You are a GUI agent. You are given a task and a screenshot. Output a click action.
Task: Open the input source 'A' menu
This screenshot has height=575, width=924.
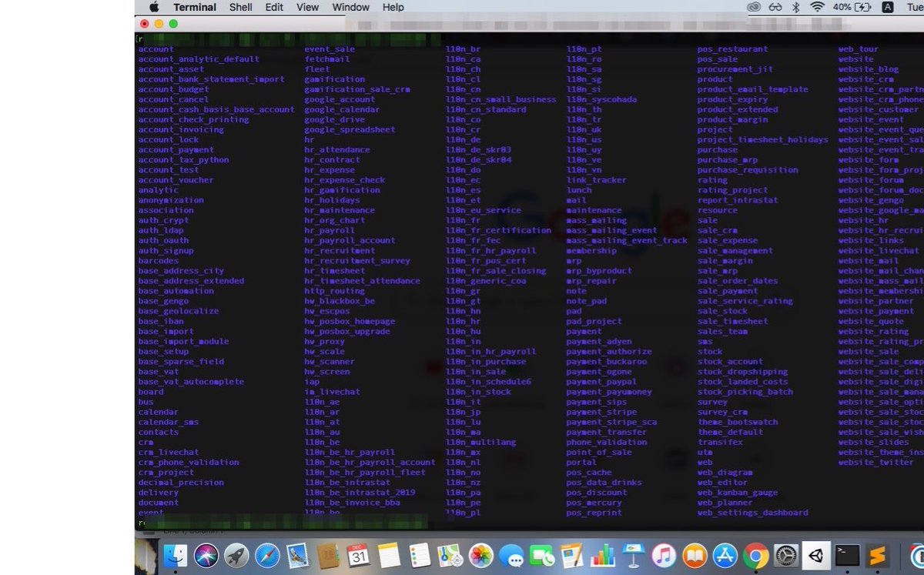click(x=888, y=7)
